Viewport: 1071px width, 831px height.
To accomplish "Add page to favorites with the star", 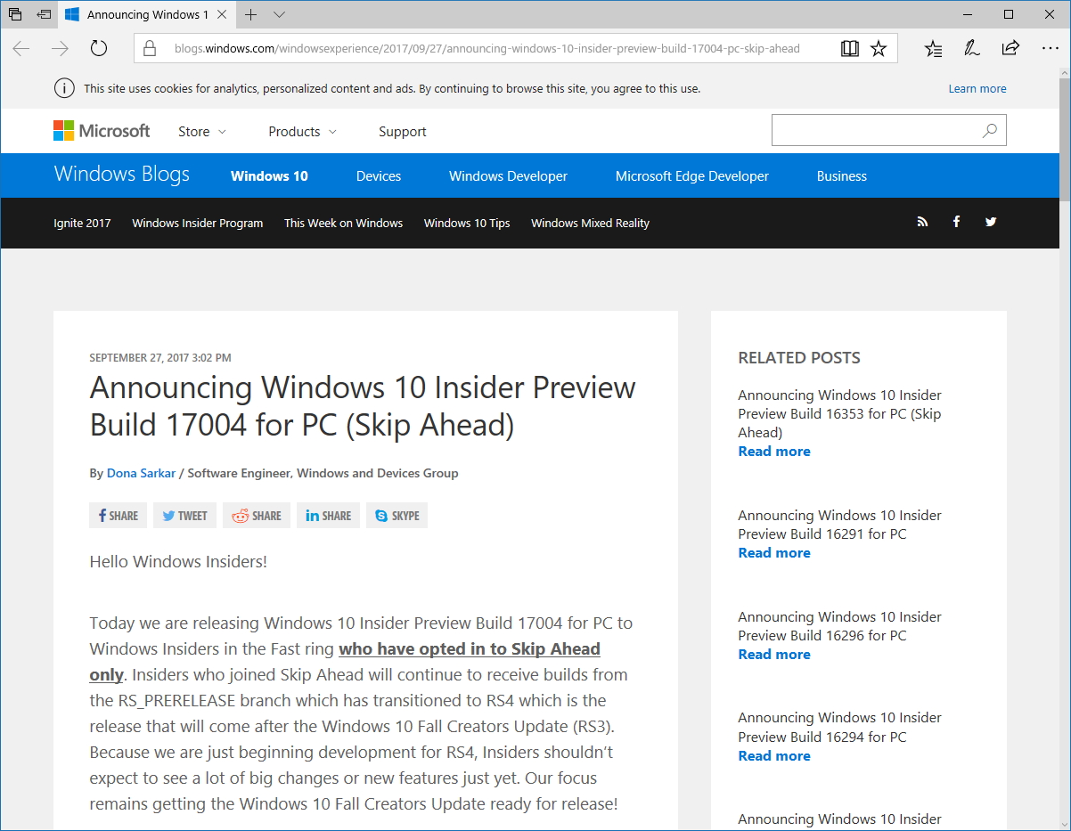I will (879, 48).
